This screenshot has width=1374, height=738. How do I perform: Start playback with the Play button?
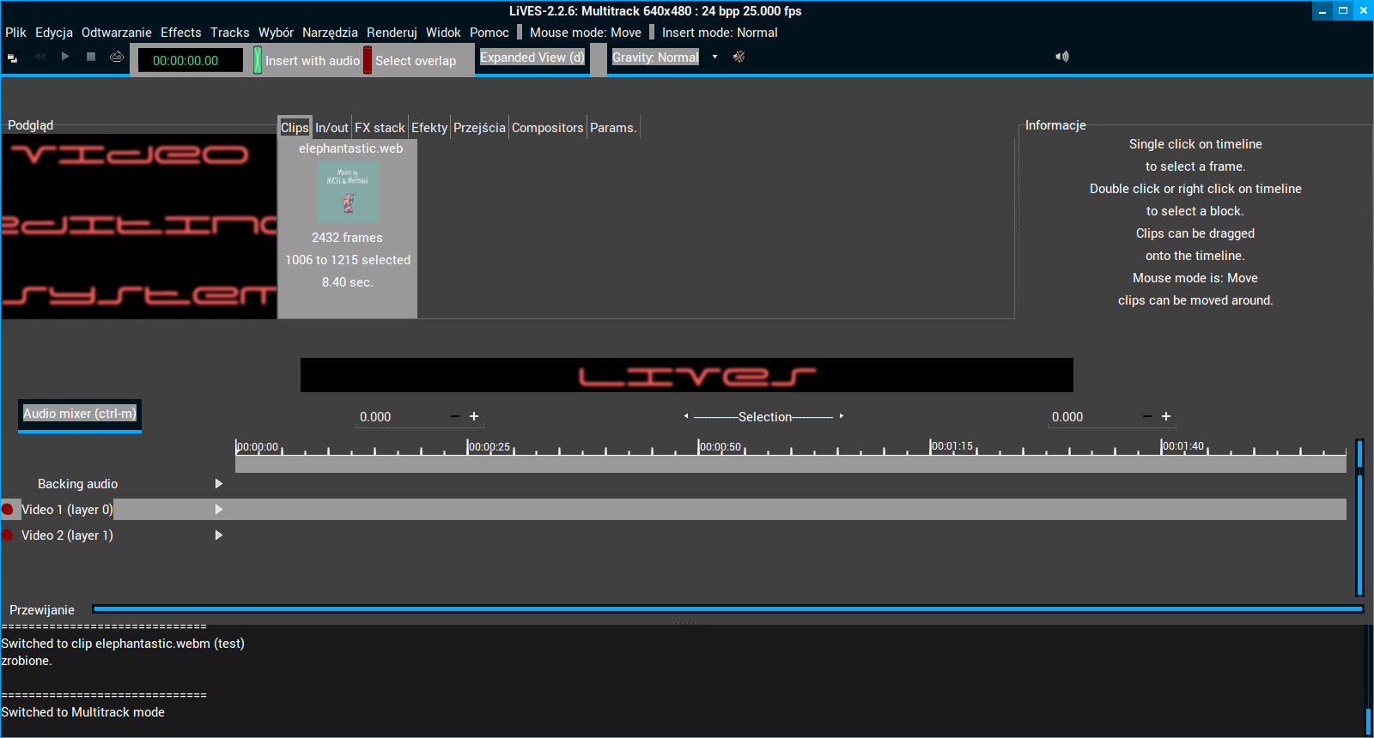coord(65,57)
